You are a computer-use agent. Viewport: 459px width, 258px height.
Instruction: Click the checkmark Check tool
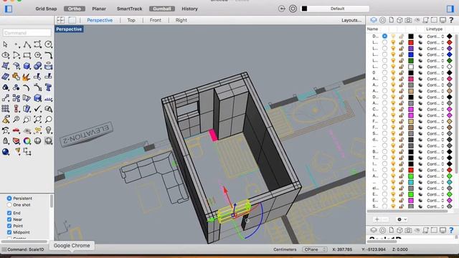37,108
